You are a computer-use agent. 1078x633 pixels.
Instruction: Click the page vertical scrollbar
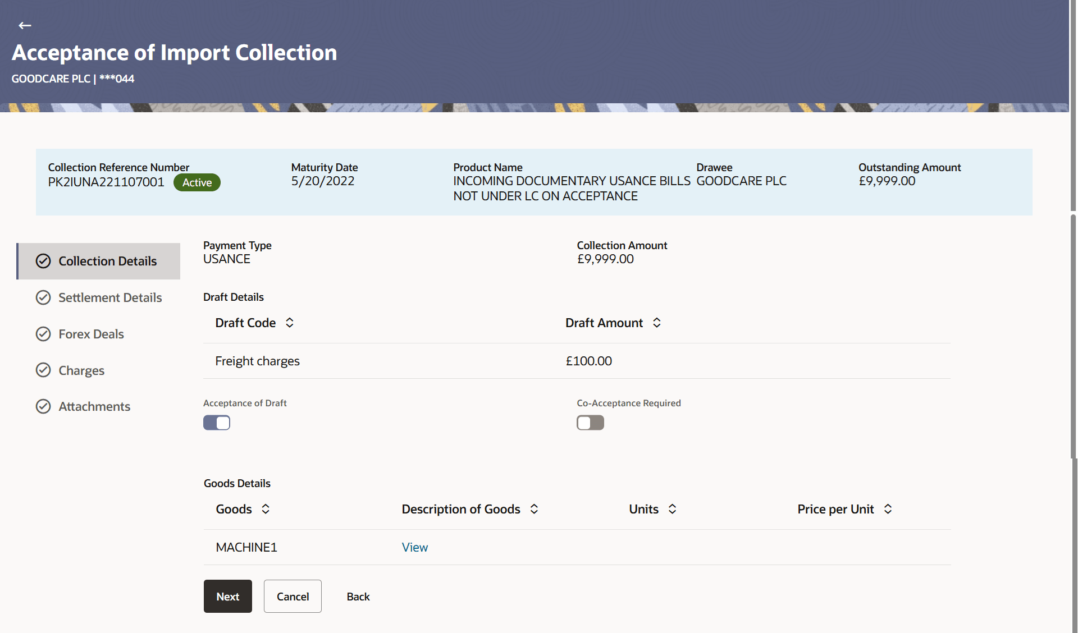click(1073, 337)
